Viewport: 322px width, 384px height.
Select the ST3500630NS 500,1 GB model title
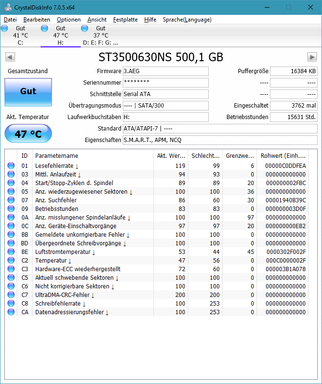161,57
